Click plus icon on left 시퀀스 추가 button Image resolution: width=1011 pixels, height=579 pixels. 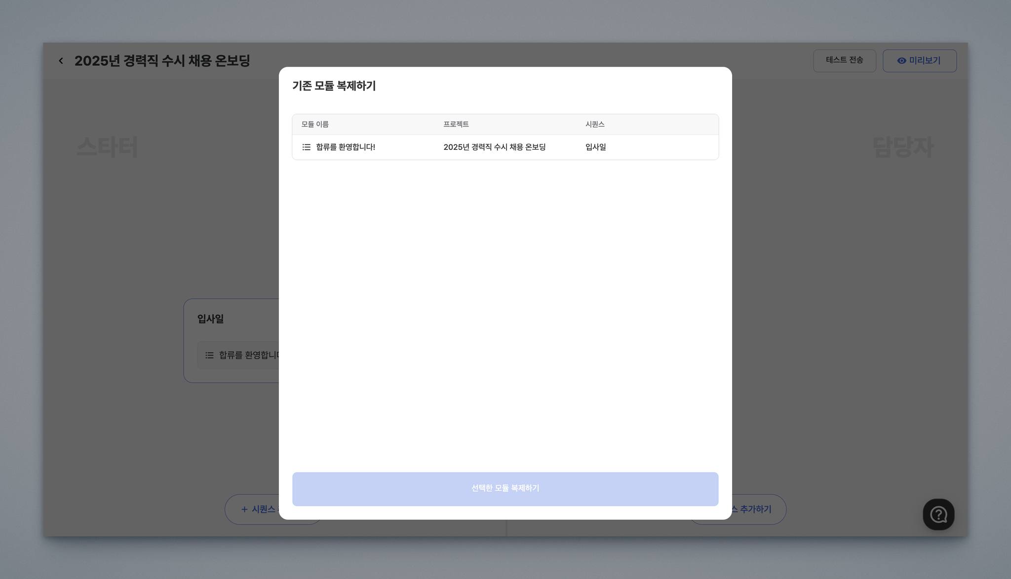coord(244,509)
